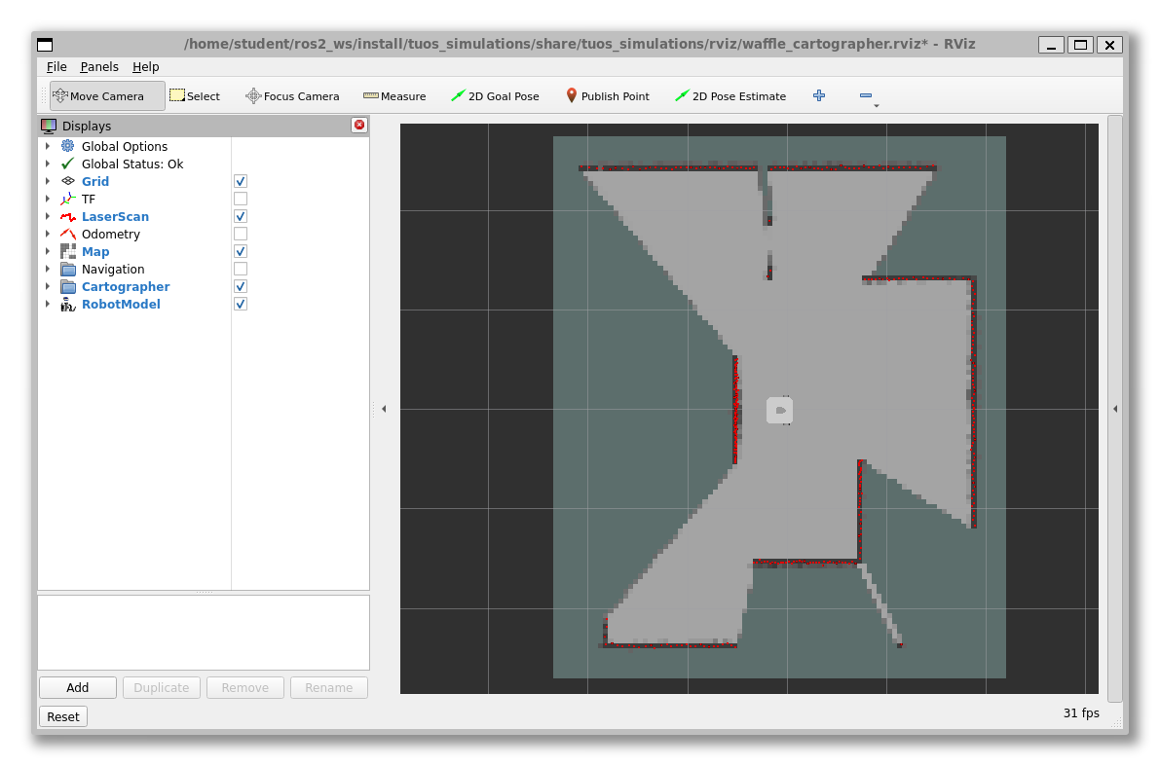The width and height of the screenshot is (1160, 766).
Task: Click the 31 fps readout
Action: (x=1081, y=712)
